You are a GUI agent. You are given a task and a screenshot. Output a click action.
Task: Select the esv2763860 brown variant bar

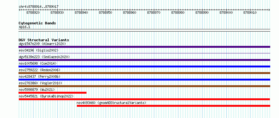click(x=144, y=86)
